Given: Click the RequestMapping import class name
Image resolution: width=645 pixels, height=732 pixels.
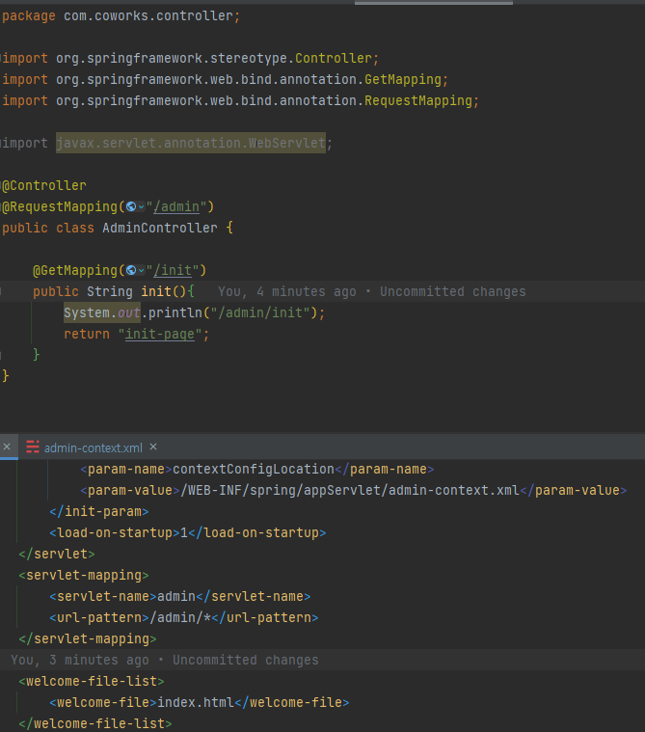Looking at the screenshot, I should 418,101.
